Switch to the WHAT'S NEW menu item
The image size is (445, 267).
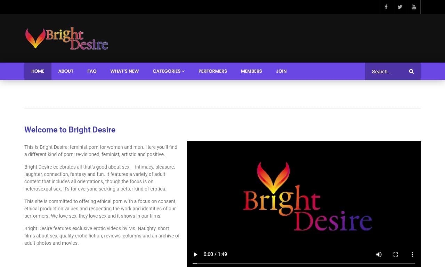(124, 71)
